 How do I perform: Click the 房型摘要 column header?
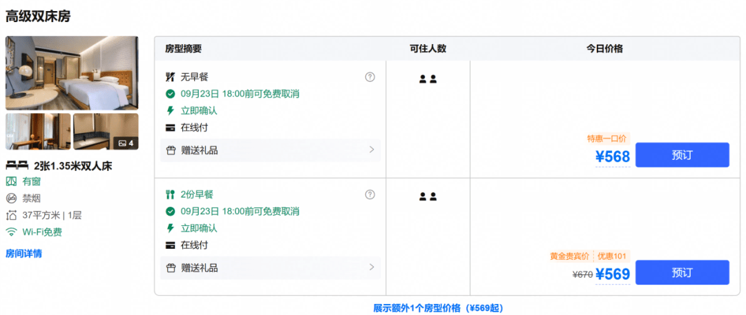(183, 48)
